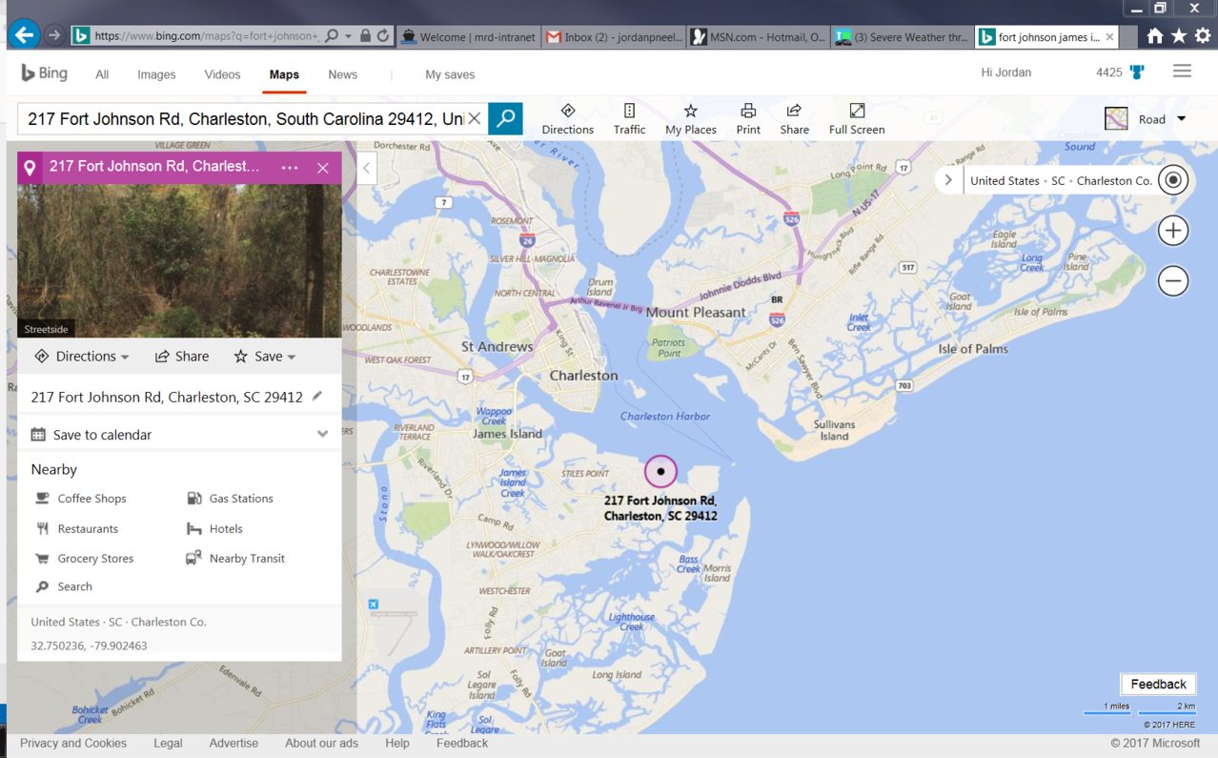Click the location pin icon in the card header

coord(30,168)
